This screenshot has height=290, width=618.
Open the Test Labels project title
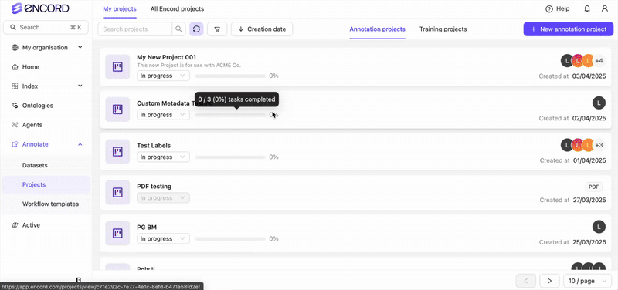pyautogui.click(x=154, y=146)
